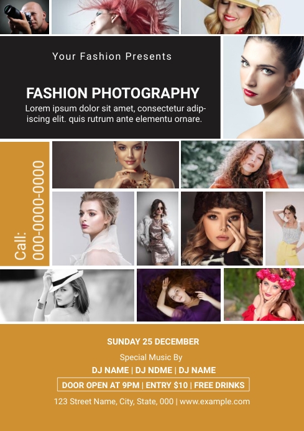Open the www.example.com link
This screenshot has height=431, width=304.
pyautogui.click(x=214, y=402)
